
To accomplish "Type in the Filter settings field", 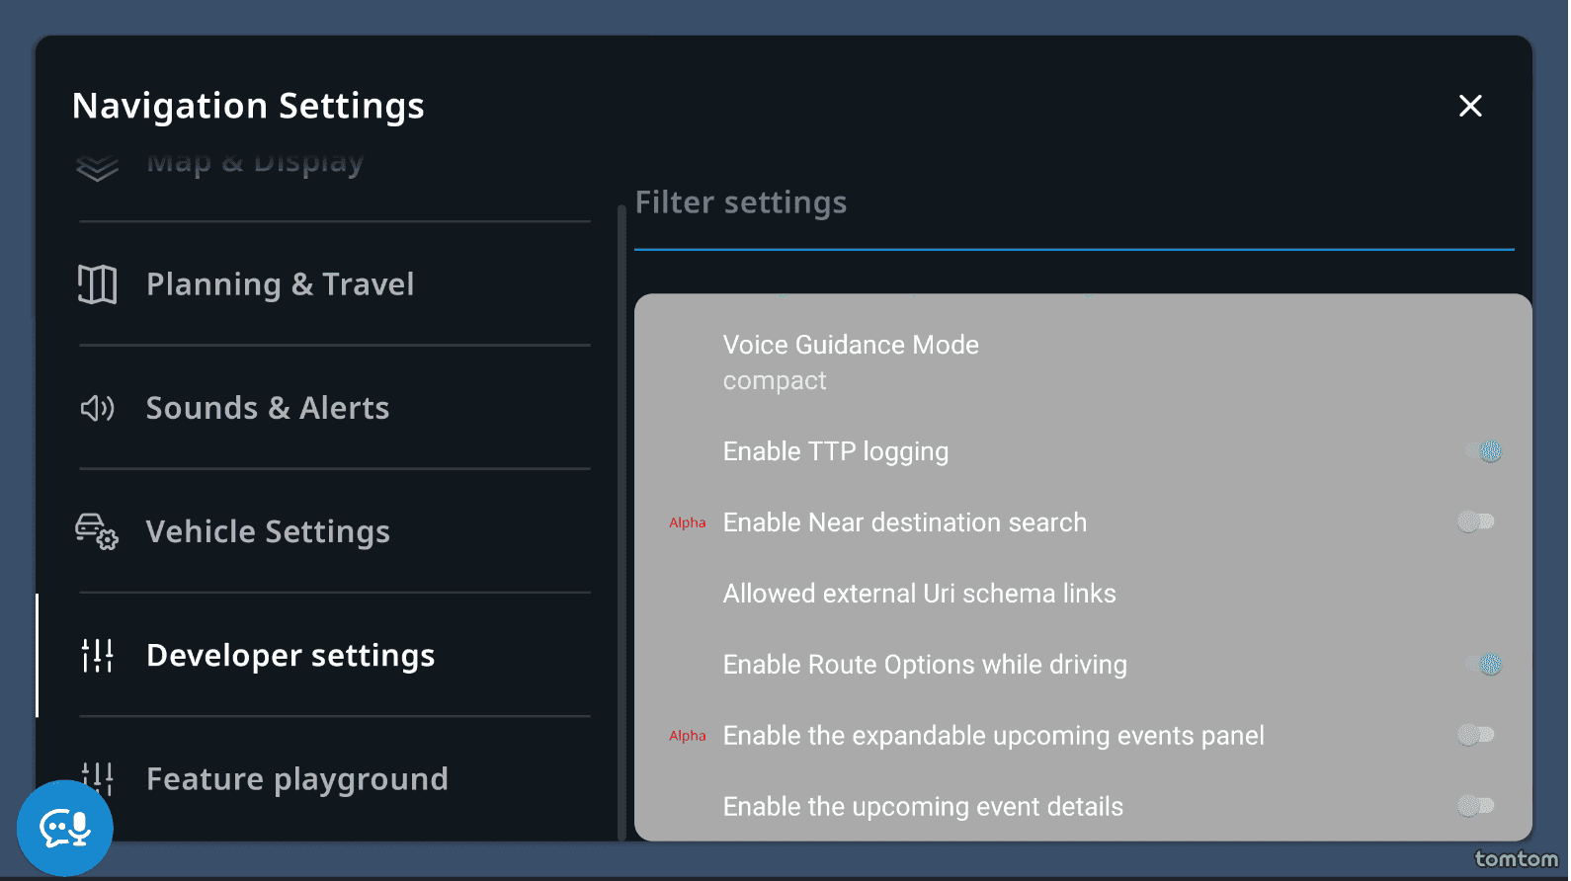I will (1073, 203).
